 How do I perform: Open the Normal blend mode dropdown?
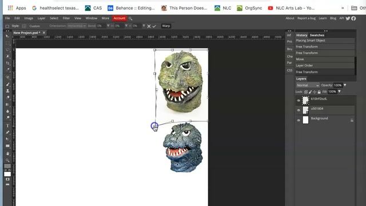308,85
